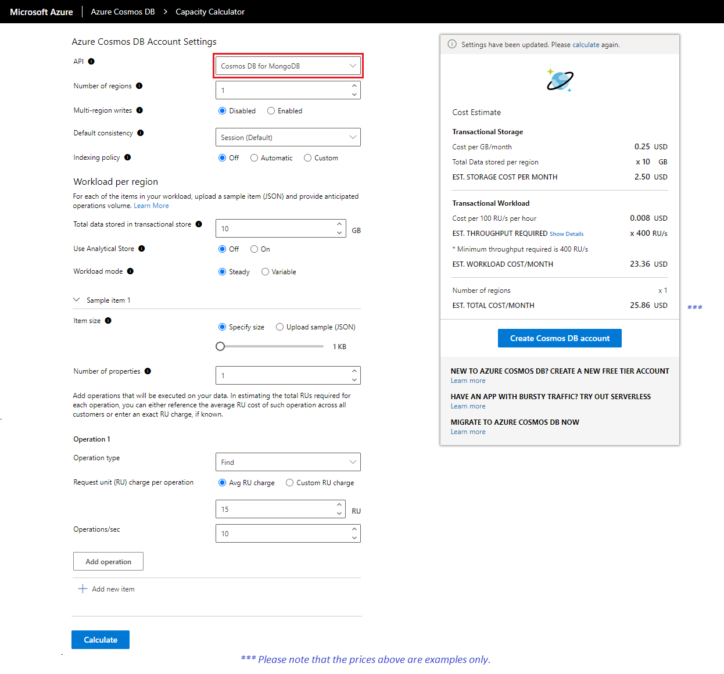Click the Capacity Calculator breadcrumb
Image resolution: width=724 pixels, height=674 pixels.
coord(210,11)
